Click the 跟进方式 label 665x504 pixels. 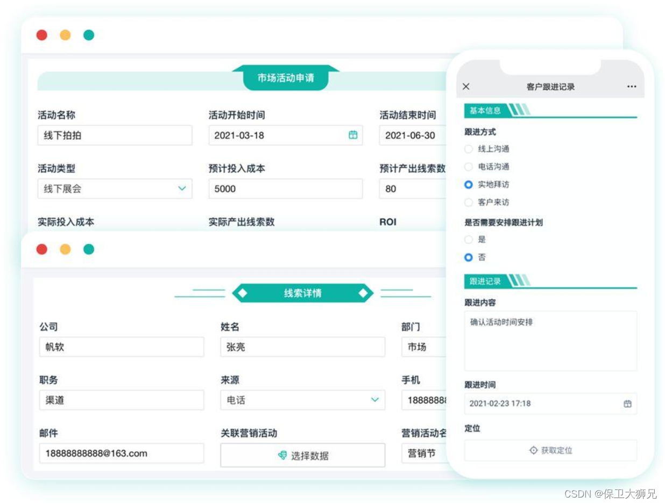(x=480, y=132)
